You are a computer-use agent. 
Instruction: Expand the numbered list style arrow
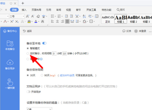coord(62,16)
